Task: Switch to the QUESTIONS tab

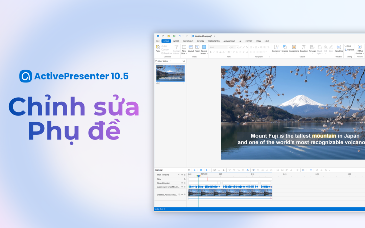Action: point(188,41)
